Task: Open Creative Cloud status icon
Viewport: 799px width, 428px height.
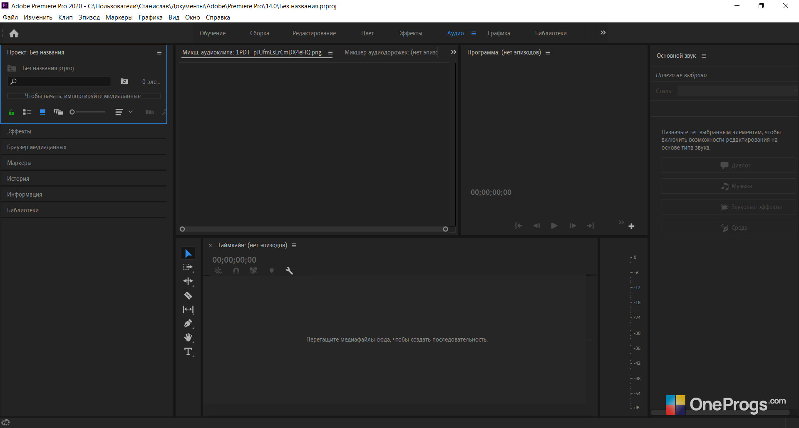Action: pyautogui.click(x=6, y=423)
